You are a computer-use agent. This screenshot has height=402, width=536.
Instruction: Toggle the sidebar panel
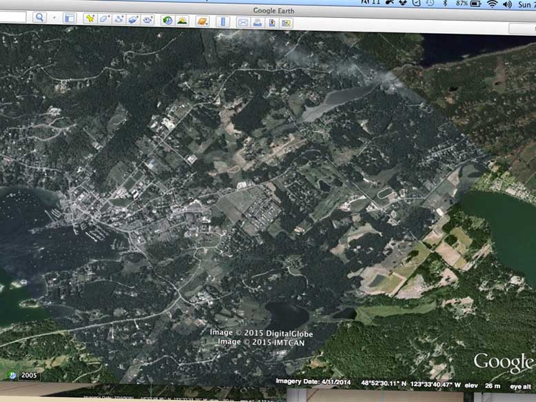pyautogui.click(x=70, y=19)
